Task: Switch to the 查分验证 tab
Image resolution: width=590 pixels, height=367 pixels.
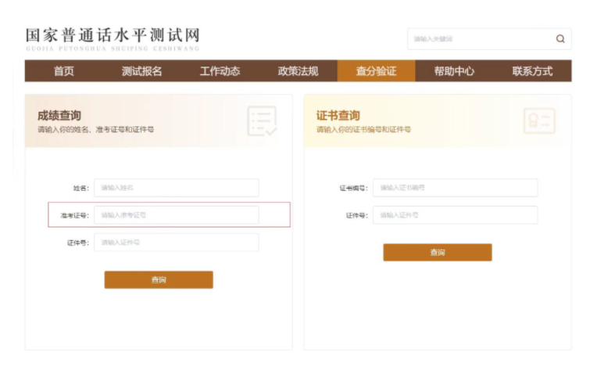Action: coord(376,71)
